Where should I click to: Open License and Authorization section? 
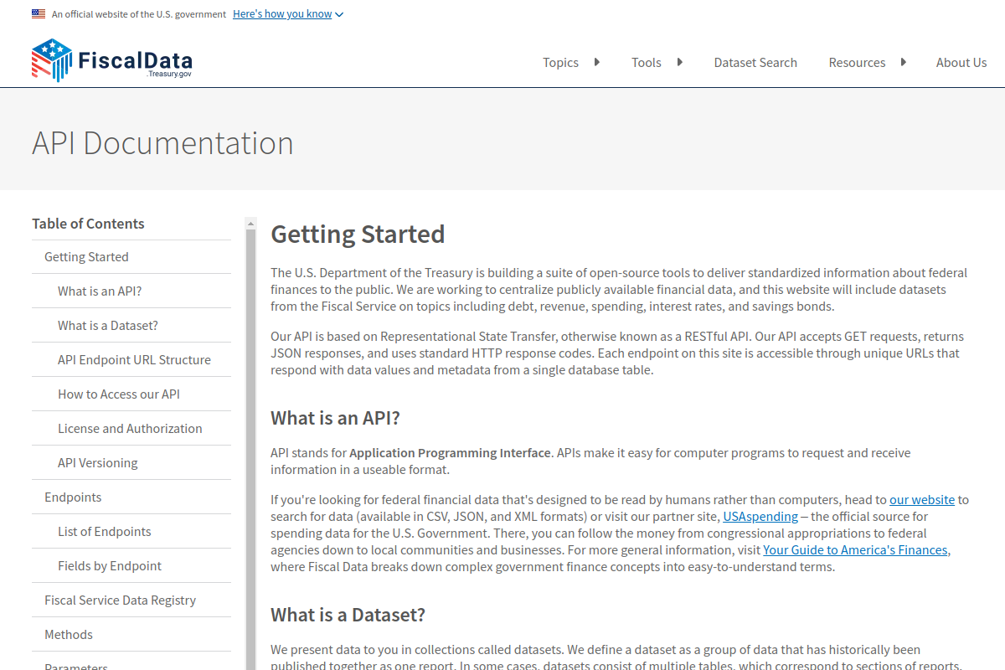tap(130, 429)
